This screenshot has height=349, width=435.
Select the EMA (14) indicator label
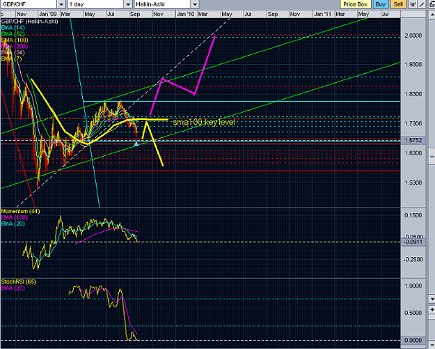[x=13, y=27]
